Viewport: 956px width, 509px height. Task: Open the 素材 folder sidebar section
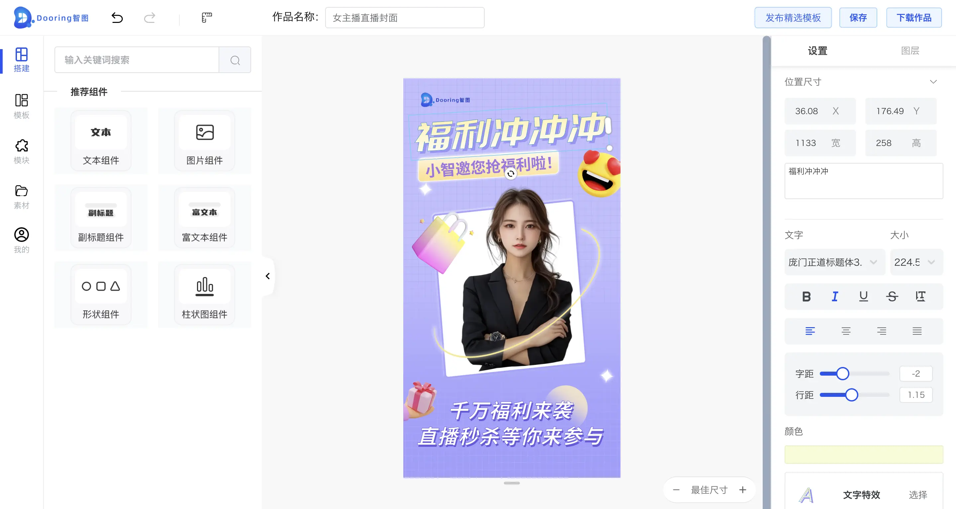22,197
